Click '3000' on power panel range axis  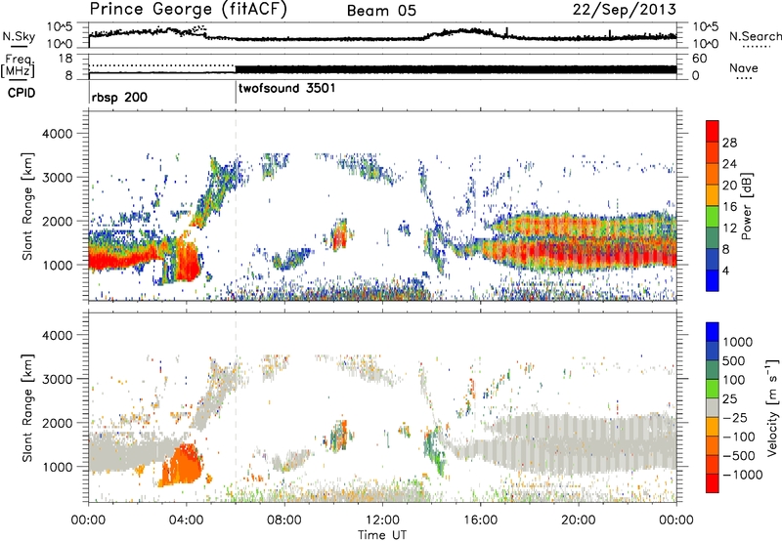coord(58,178)
